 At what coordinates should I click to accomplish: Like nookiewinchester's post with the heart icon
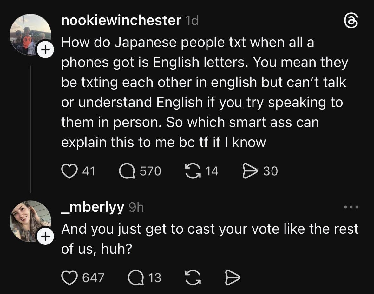tap(69, 171)
